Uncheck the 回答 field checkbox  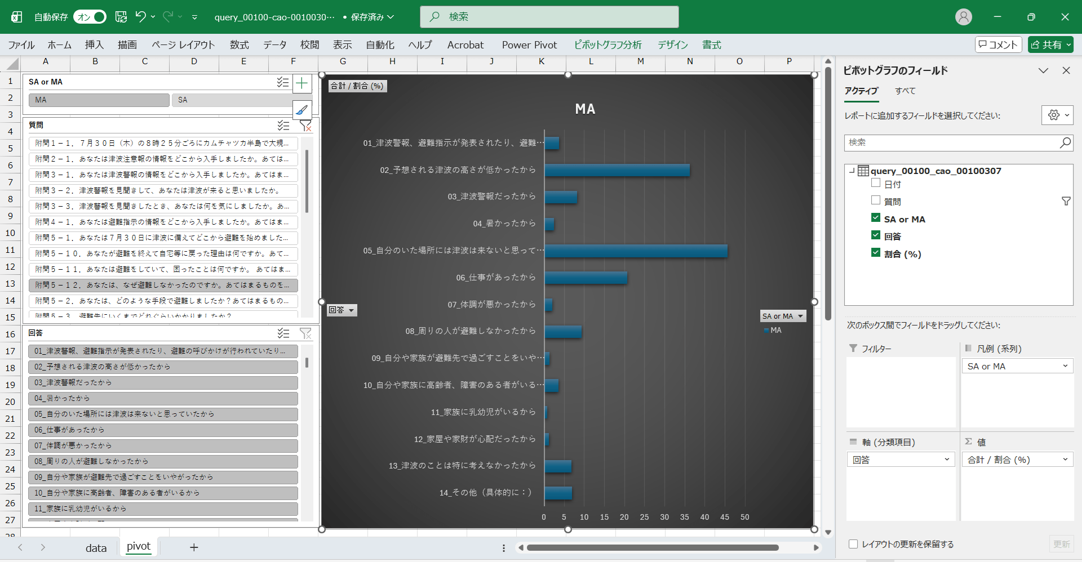pos(876,235)
